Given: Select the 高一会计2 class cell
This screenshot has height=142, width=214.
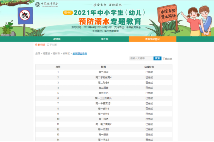Looking at the screenshot, I should pyautogui.click(x=103, y=114).
